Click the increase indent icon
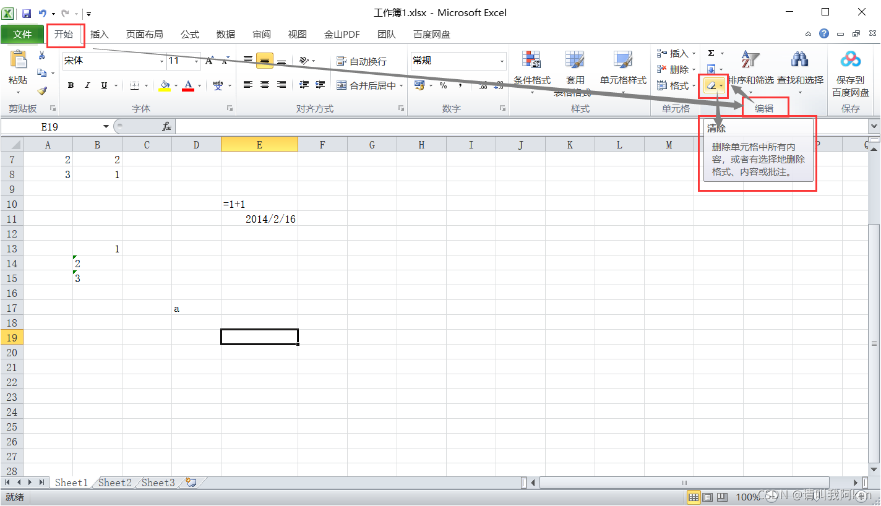This screenshot has height=506, width=881. (320, 85)
